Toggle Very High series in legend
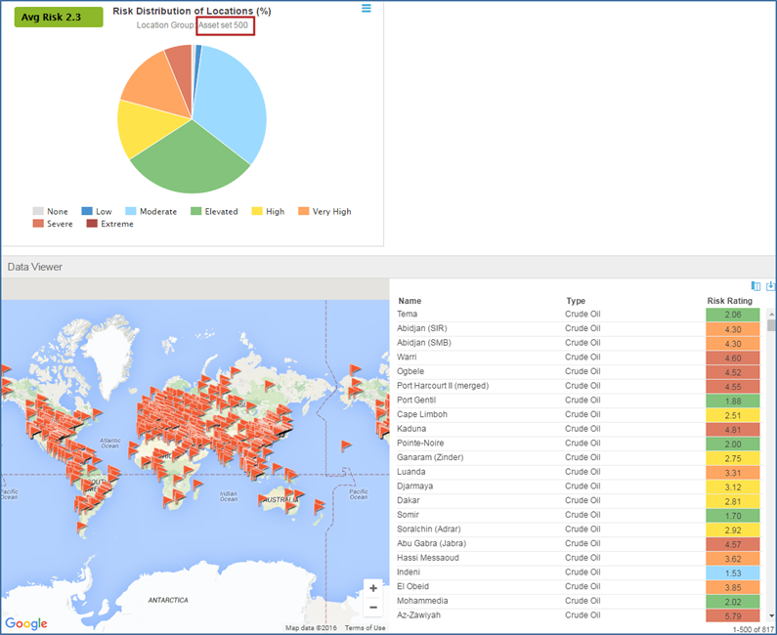The width and height of the screenshot is (777, 635). (324, 211)
